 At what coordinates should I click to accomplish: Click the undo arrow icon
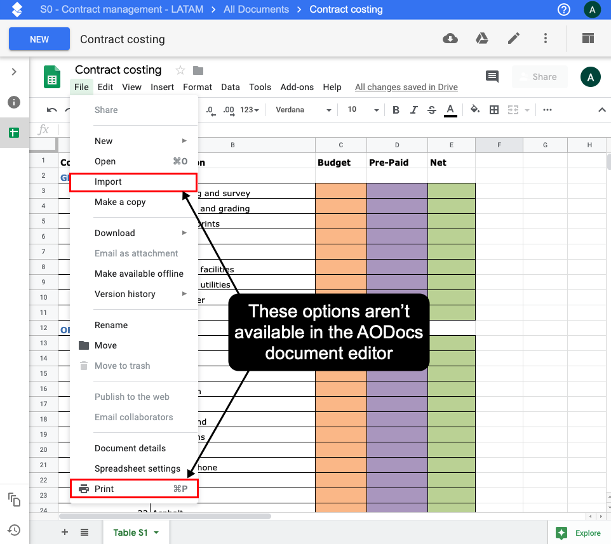tap(52, 110)
